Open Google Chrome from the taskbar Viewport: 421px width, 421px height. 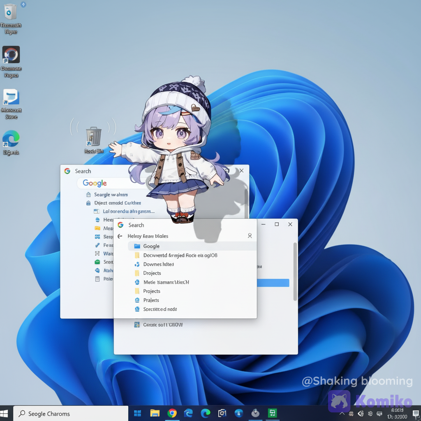click(172, 413)
